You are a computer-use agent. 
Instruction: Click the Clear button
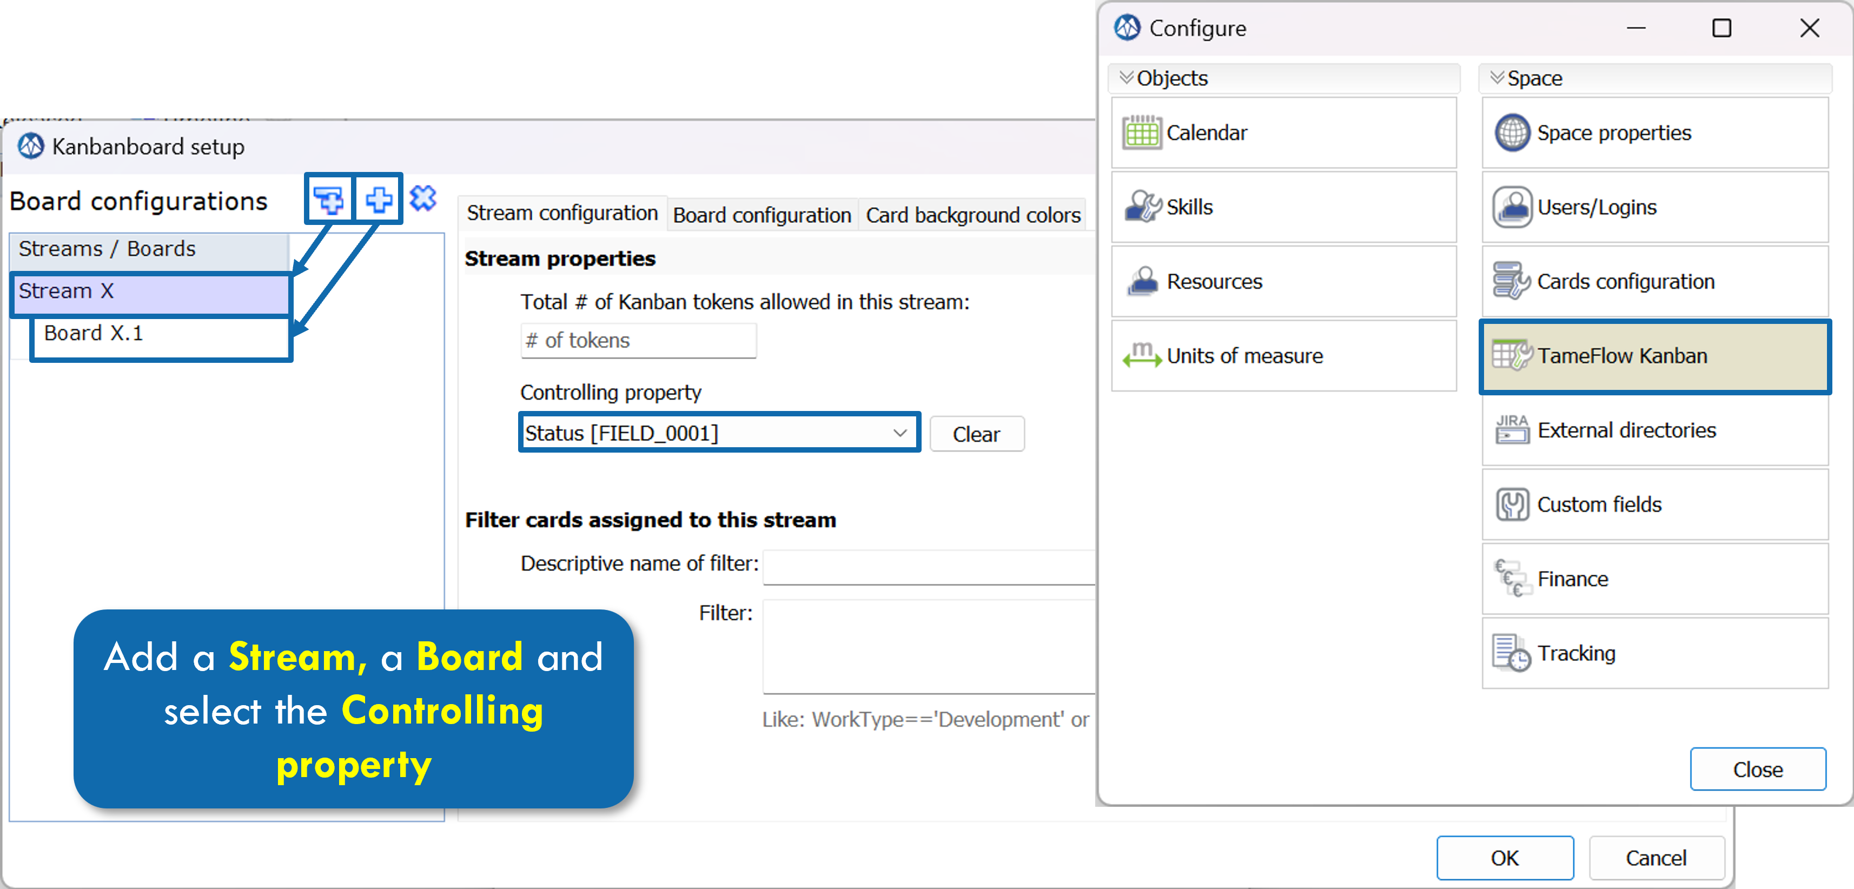[x=977, y=434]
